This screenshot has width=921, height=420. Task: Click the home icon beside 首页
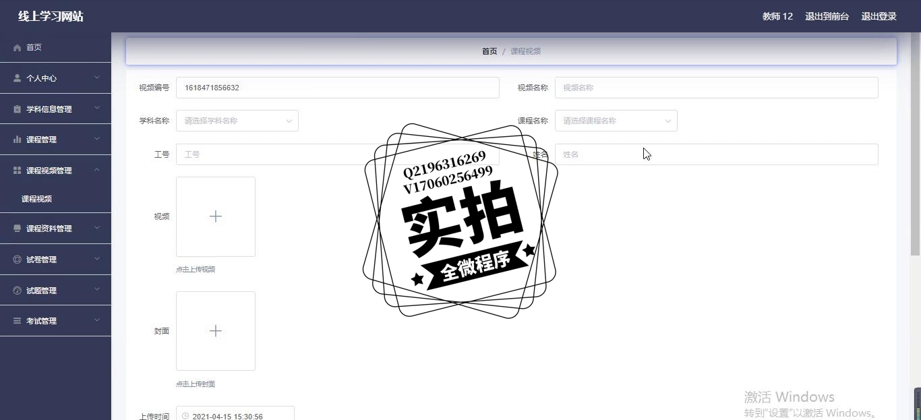pos(18,47)
